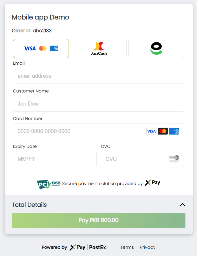The width and height of the screenshot is (197, 256).
Task: Focus the Expiry Date MM/YY field
Action: (55, 159)
